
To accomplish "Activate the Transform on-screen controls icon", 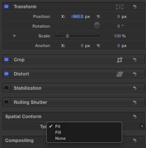I will click(x=119, y=7).
